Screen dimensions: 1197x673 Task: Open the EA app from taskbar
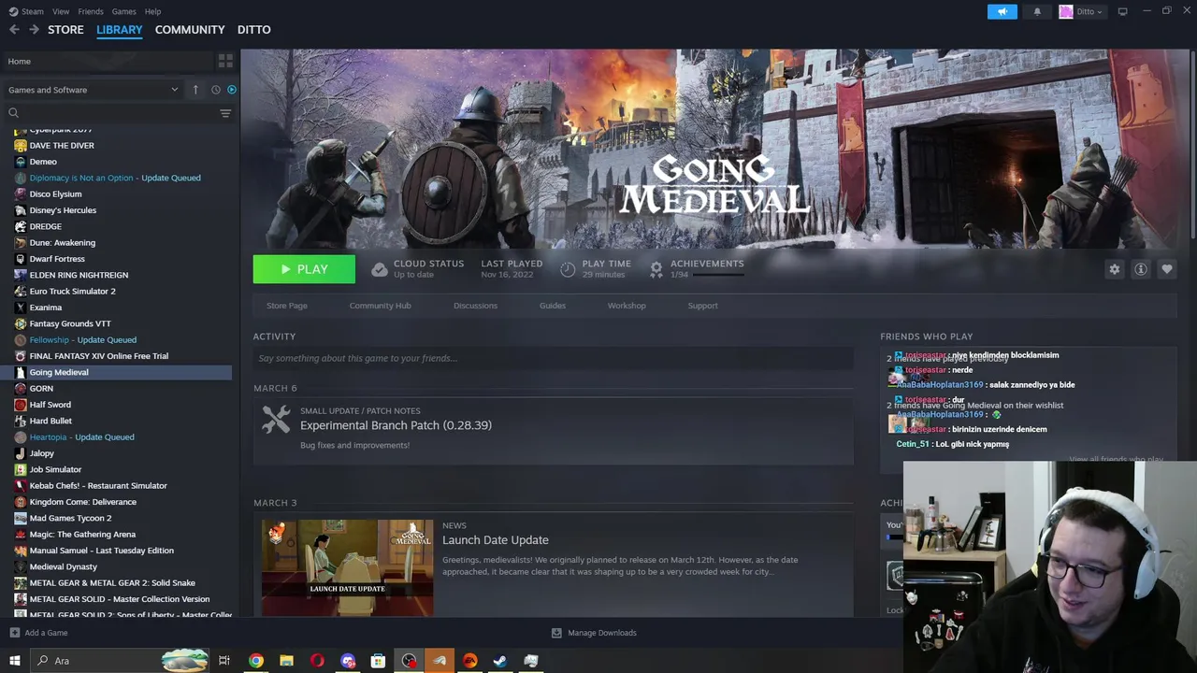click(470, 661)
